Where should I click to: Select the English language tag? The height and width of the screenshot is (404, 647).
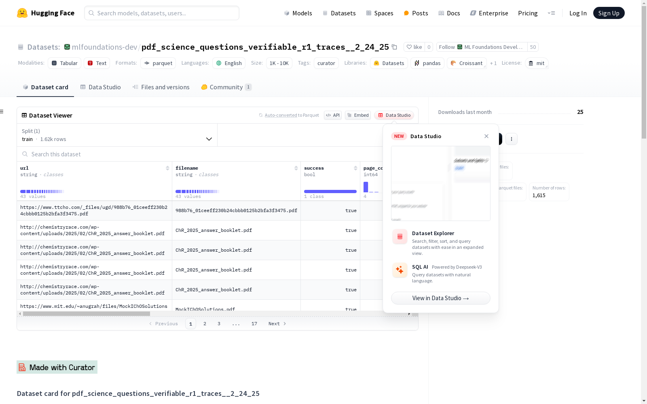coord(229,63)
